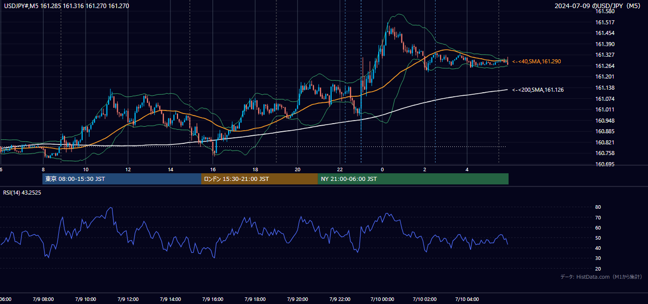Screen dimensions: 648x304
Task: Click the 7/10 02:00 time axis label
Action: click(425, 299)
